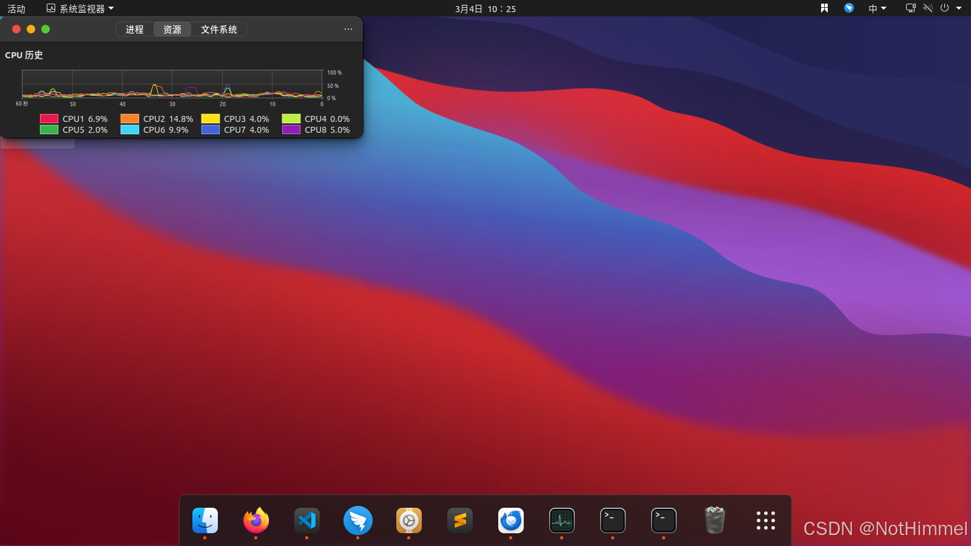Open a terminal from the dock
This screenshot has width=971, height=546.
pyautogui.click(x=612, y=521)
